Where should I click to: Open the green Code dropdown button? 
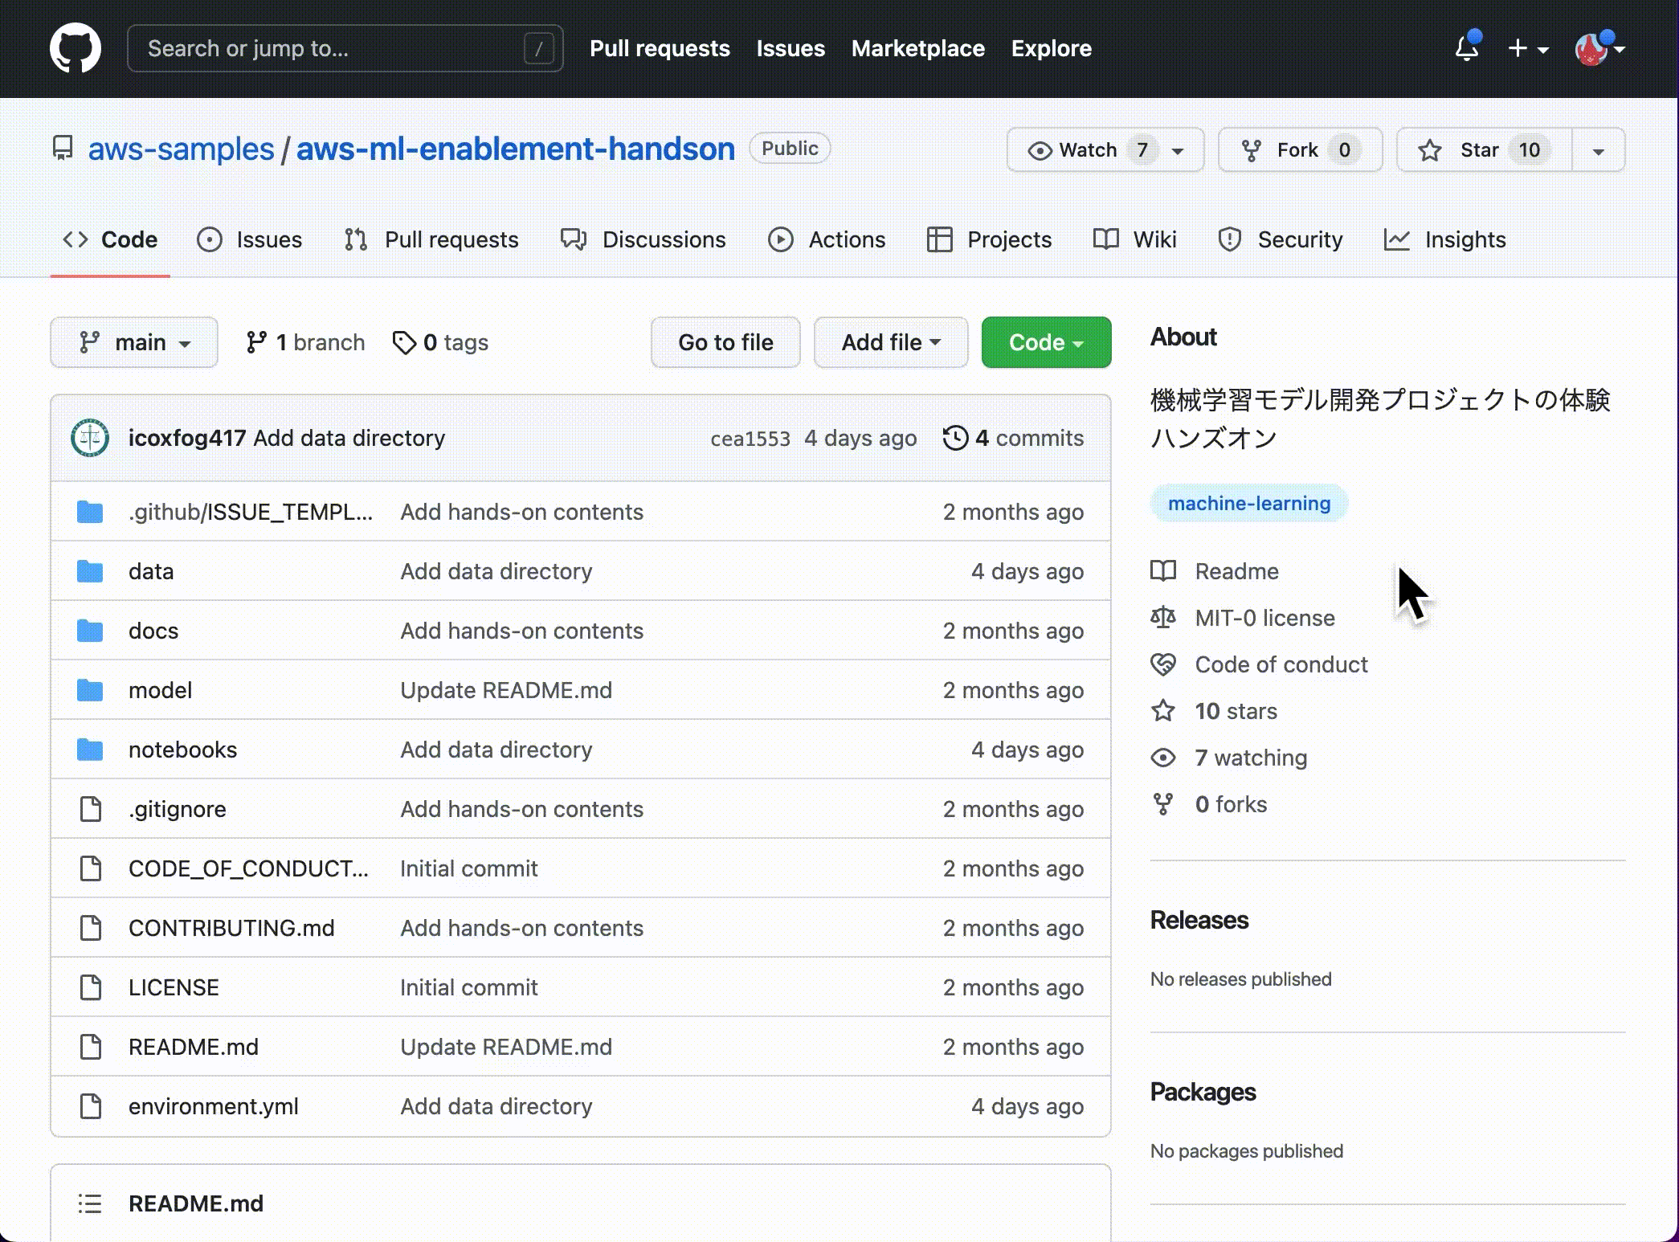1046,342
